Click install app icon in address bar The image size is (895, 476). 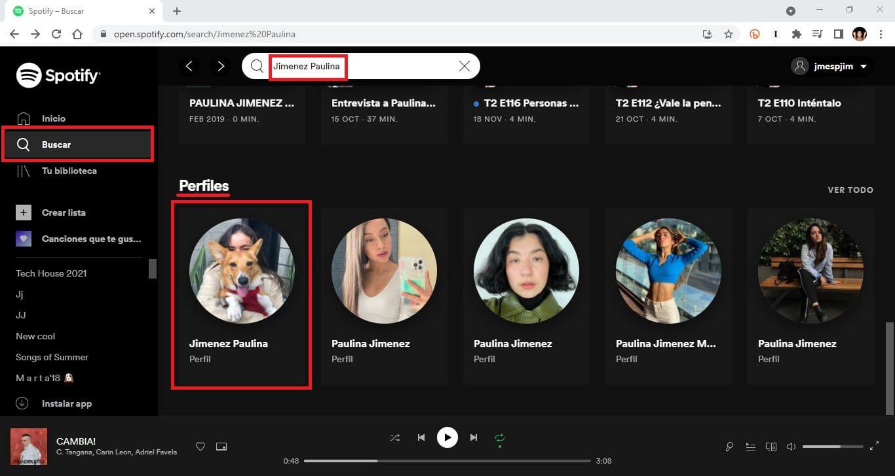click(x=708, y=34)
